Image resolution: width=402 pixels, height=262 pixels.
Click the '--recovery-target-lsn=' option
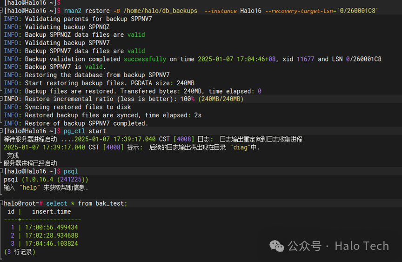[301, 11]
